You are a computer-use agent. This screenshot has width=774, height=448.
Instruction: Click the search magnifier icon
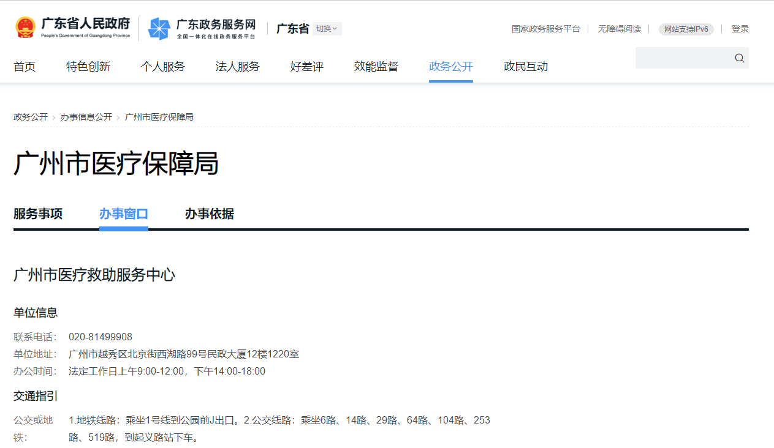coord(738,58)
